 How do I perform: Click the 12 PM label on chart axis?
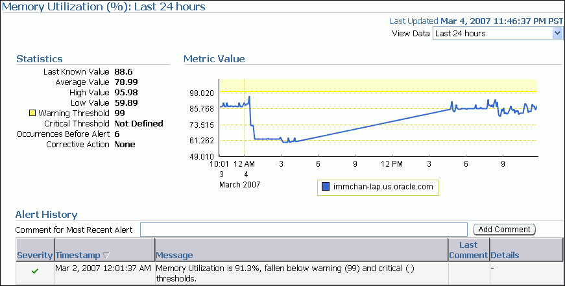[x=392, y=165]
